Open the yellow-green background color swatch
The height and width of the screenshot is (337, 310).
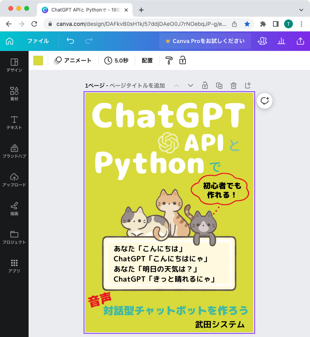(38, 61)
